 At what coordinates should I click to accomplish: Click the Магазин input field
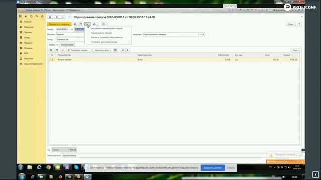(70, 34)
